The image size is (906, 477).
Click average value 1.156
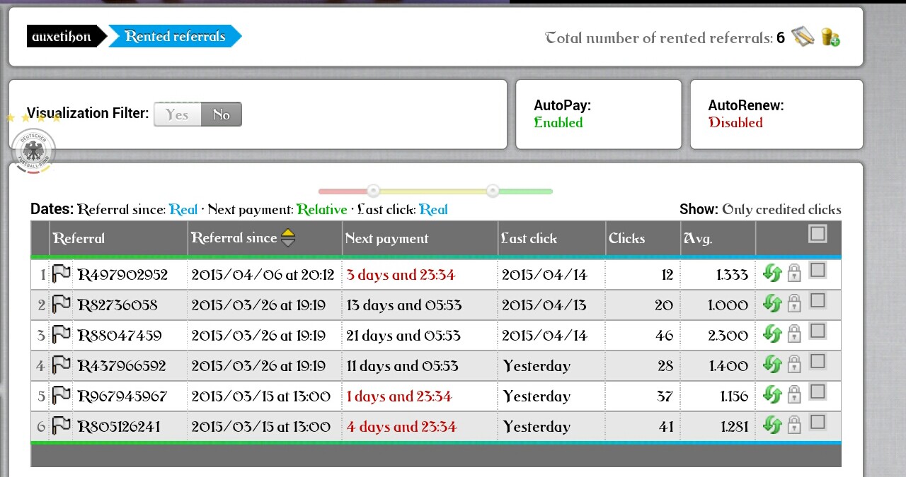coord(734,396)
